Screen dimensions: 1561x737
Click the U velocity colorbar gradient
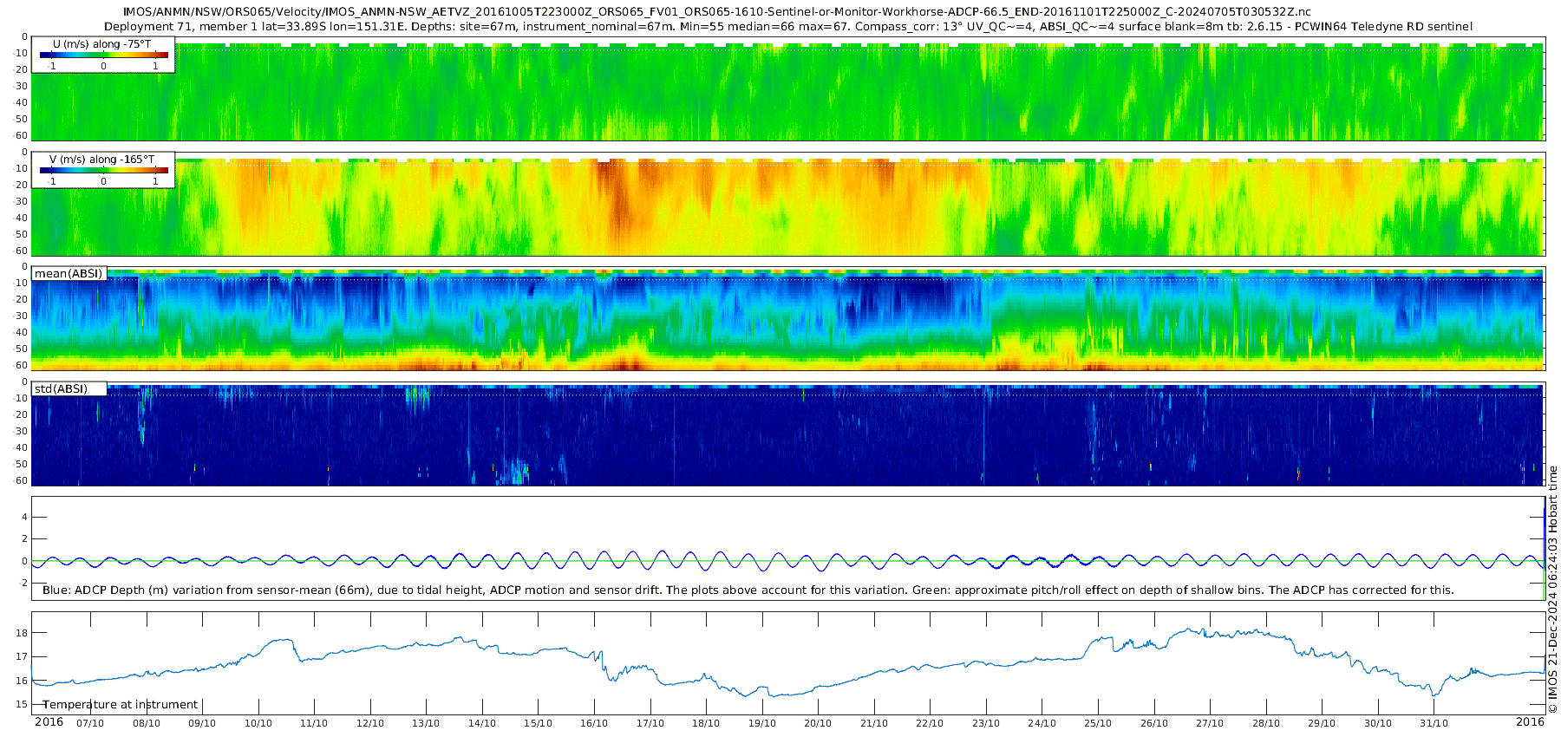[x=104, y=55]
